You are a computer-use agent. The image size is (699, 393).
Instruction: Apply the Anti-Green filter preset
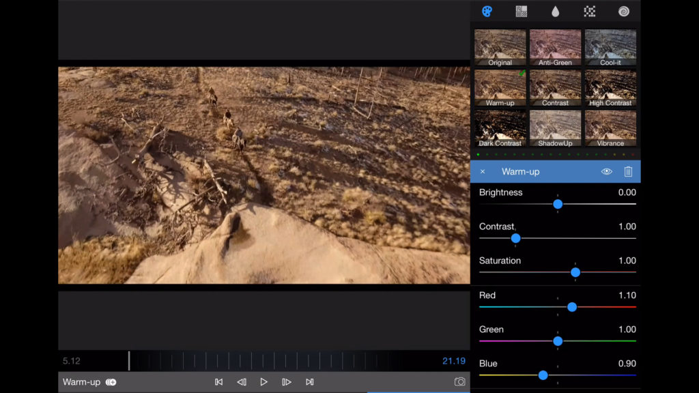(555, 48)
